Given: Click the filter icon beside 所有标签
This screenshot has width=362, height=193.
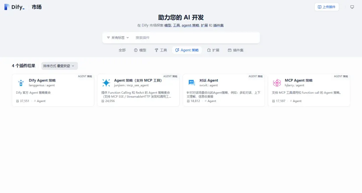Looking at the screenshot, I should [x=108, y=37].
